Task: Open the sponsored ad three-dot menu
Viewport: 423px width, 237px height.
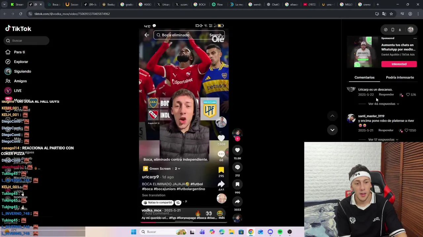Action: [x=415, y=38]
